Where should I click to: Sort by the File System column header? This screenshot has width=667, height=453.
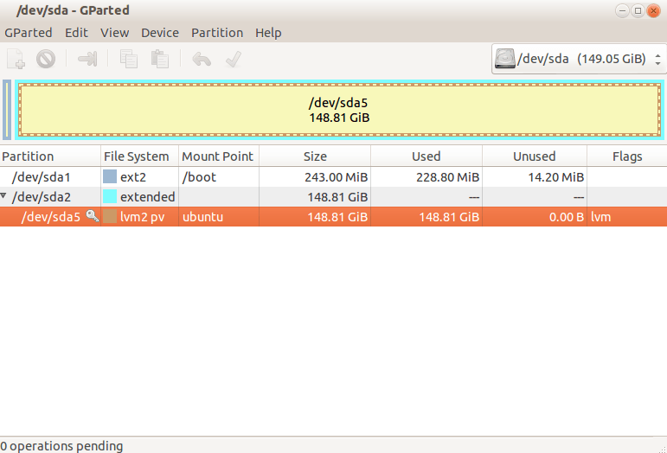click(137, 156)
